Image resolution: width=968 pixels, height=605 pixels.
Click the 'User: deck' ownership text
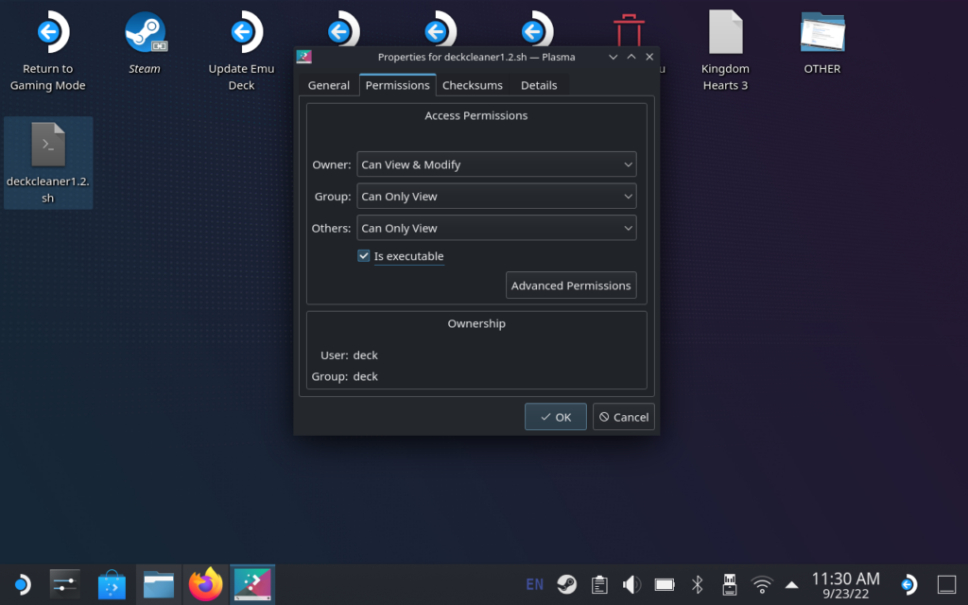point(349,355)
